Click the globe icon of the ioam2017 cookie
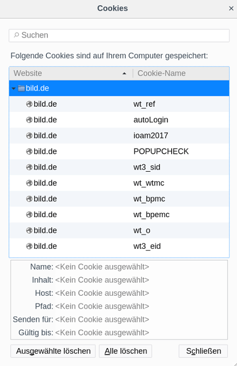Image resolution: width=237 pixels, height=366 pixels. [x=29, y=136]
